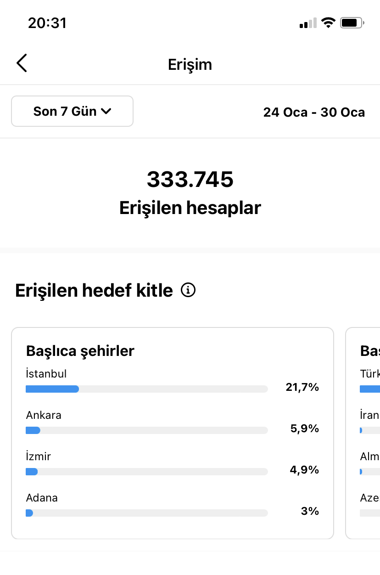Tap the Ankara progress bar

147,430
